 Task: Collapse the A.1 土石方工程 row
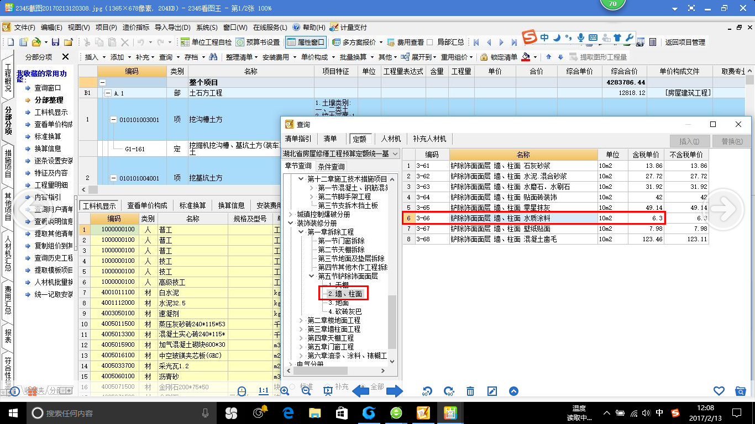pyautogui.click(x=108, y=93)
